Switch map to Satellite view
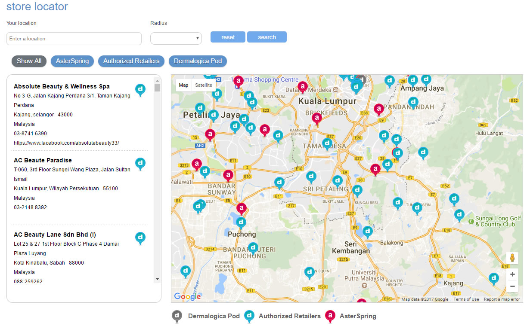Viewport: 530px width, 326px height. pyautogui.click(x=204, y=85)
